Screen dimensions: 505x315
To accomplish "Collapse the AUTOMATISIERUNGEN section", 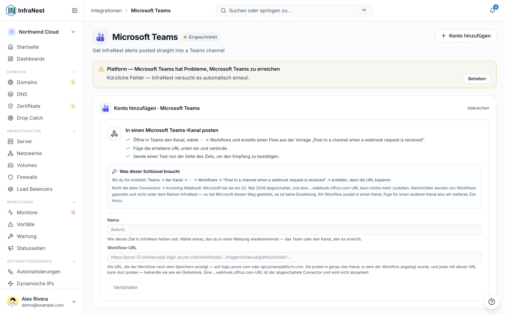I will click(x=74, y=261).
